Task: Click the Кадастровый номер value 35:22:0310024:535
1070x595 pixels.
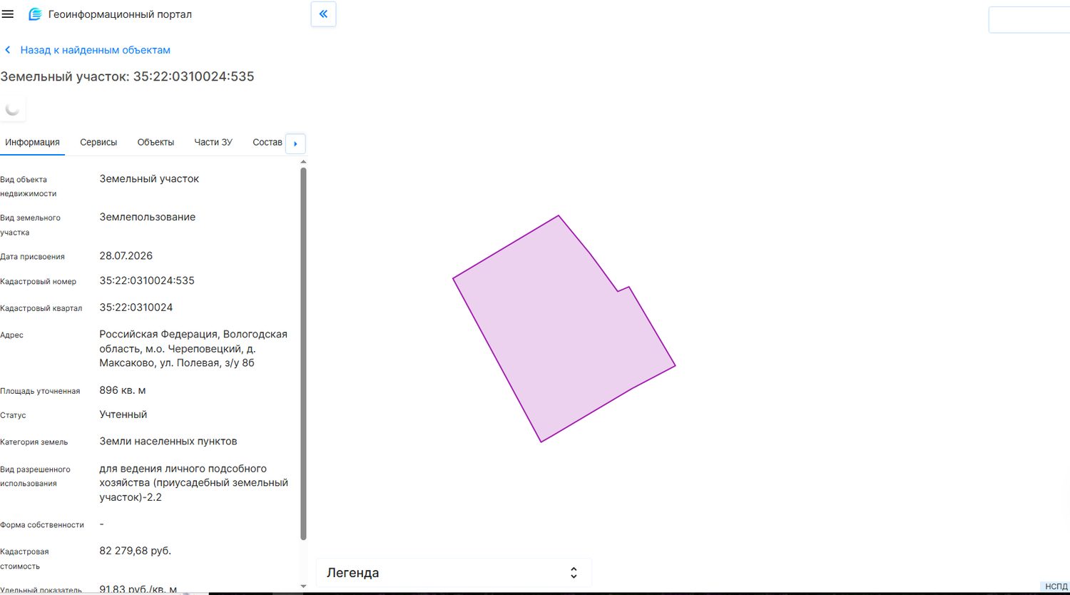Action: pos(147,280)
